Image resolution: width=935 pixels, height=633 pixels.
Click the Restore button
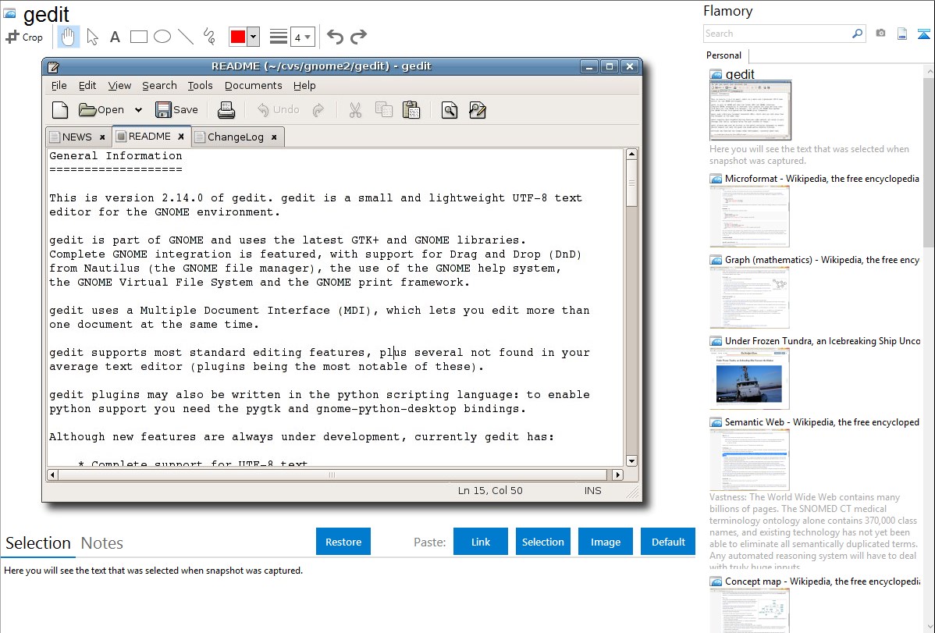(343, 542)
